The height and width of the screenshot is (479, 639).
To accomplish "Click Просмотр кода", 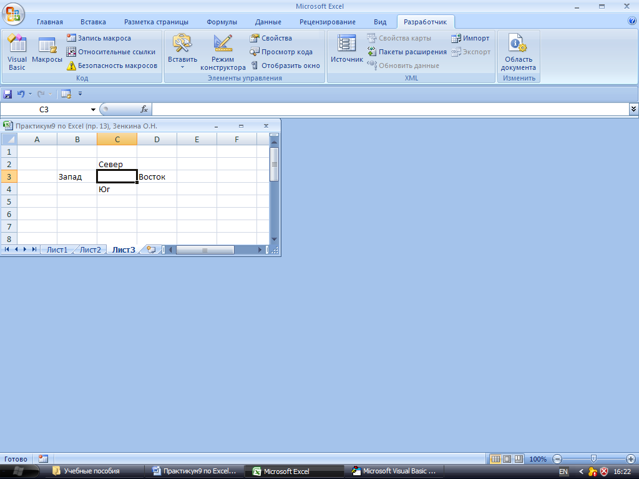I will pyautogui.click(x=281, y=52).
